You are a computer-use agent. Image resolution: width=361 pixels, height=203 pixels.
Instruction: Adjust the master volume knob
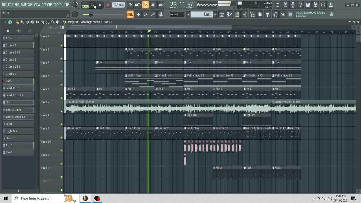(x=75, y=5)
